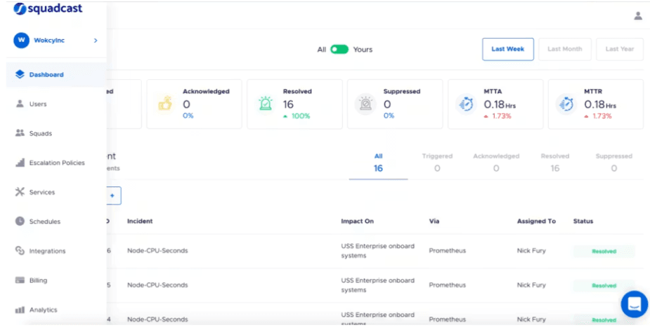
Task: Click the Squadcast logo
Action: [48, 8]
